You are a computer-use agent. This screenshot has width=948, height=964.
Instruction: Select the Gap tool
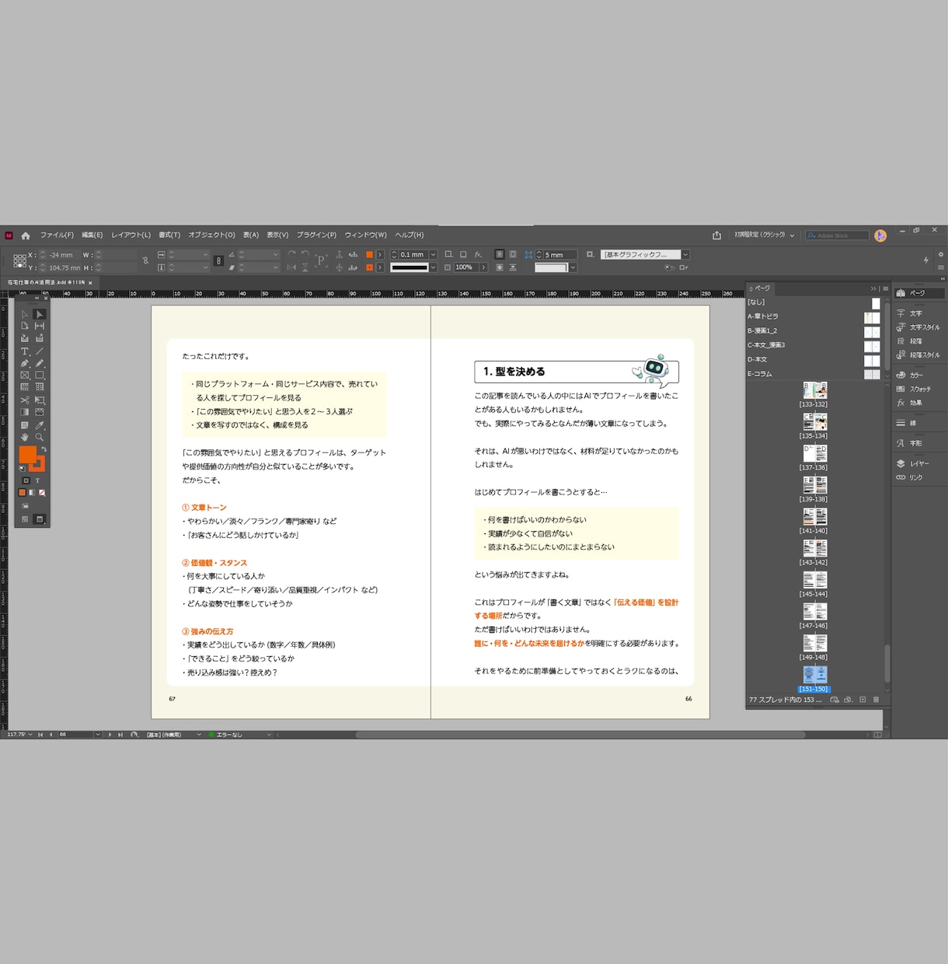[x=40, y=327]
